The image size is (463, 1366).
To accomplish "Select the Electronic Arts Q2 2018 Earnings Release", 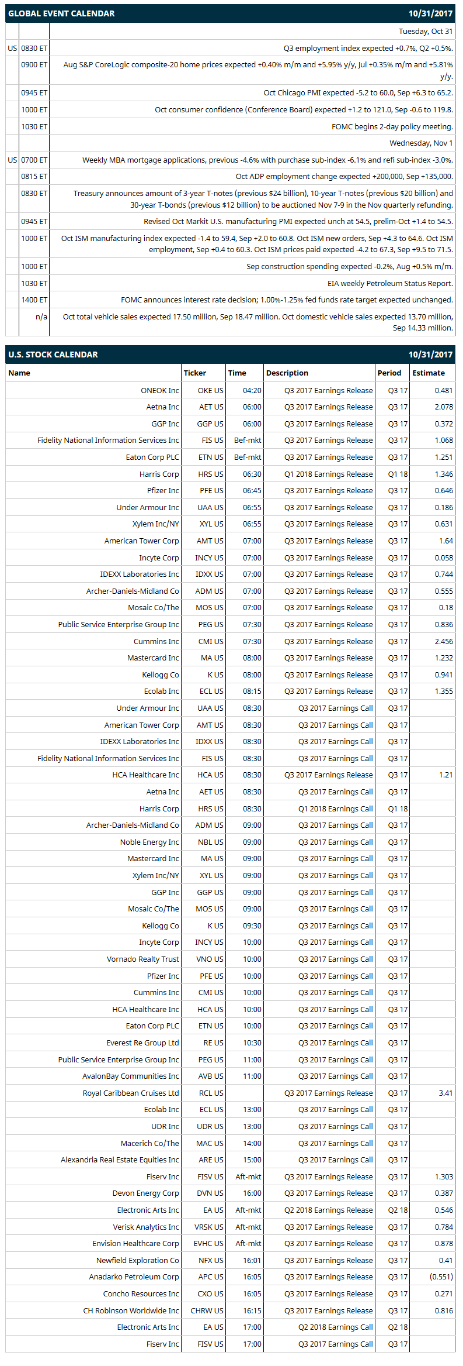I will point(329,1210).
